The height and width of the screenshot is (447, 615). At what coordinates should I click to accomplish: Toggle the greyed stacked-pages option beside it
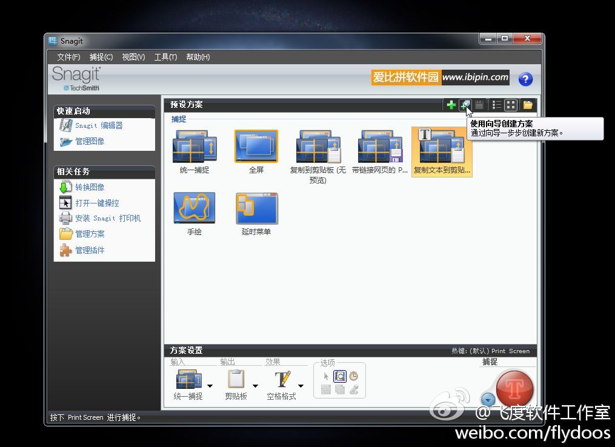(340, 389)
